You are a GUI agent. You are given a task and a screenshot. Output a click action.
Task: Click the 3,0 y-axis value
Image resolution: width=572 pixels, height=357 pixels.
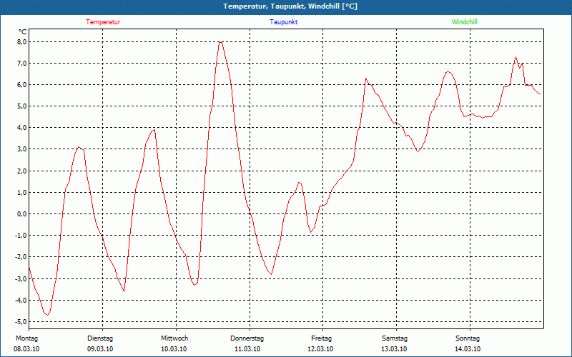pos(22,149)
